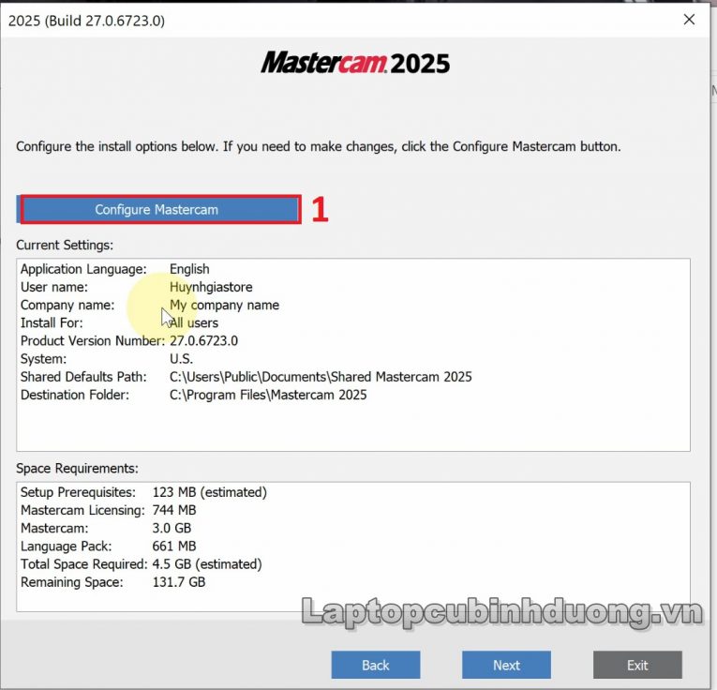
Task: Click the title bar build text
Action: click(x=86, y=21)
